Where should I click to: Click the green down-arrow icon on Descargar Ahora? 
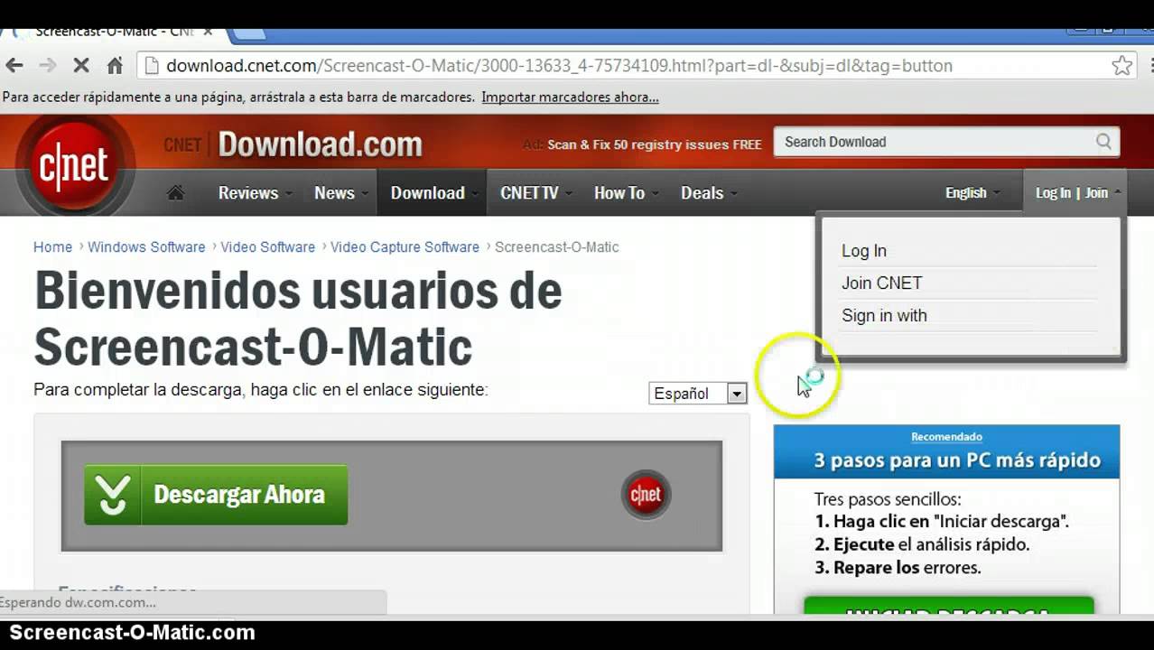point(112,495)
